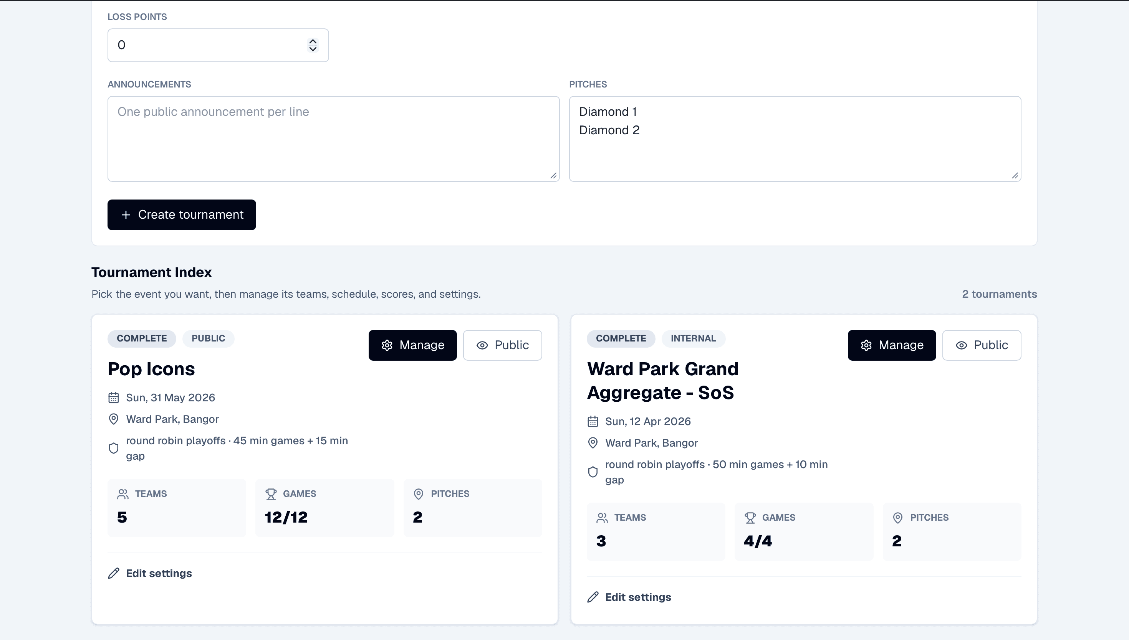Click Teams people icon in Pop Icons card
Screen dimensions: 1129x640
[x=123, y=494]
